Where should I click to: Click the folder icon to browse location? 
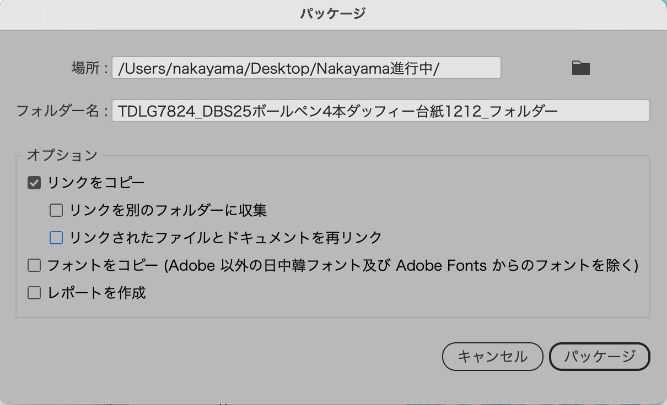pyautogui.click(x=580, y=68)
